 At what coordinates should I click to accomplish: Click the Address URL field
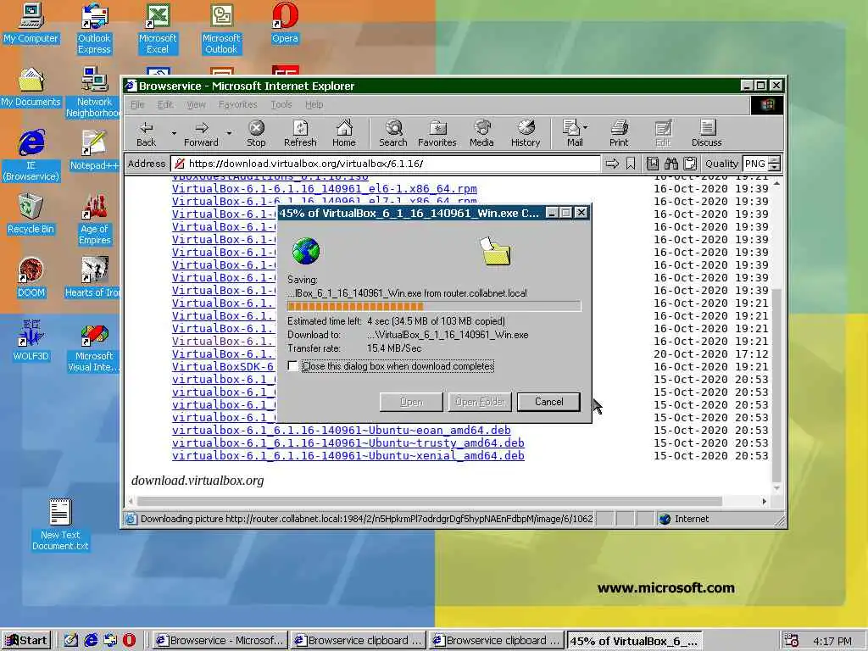point(386,164)
